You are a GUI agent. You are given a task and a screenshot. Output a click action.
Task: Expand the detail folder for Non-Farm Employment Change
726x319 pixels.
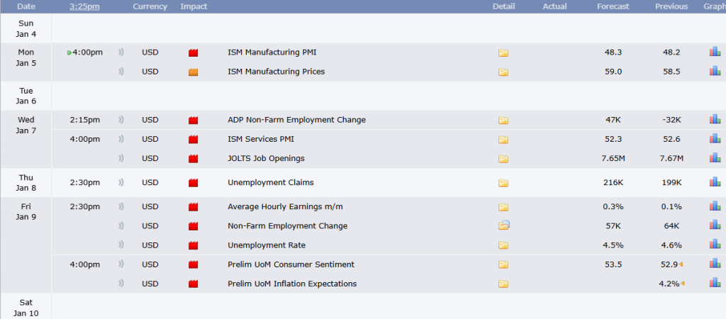[x=503, y=226]
